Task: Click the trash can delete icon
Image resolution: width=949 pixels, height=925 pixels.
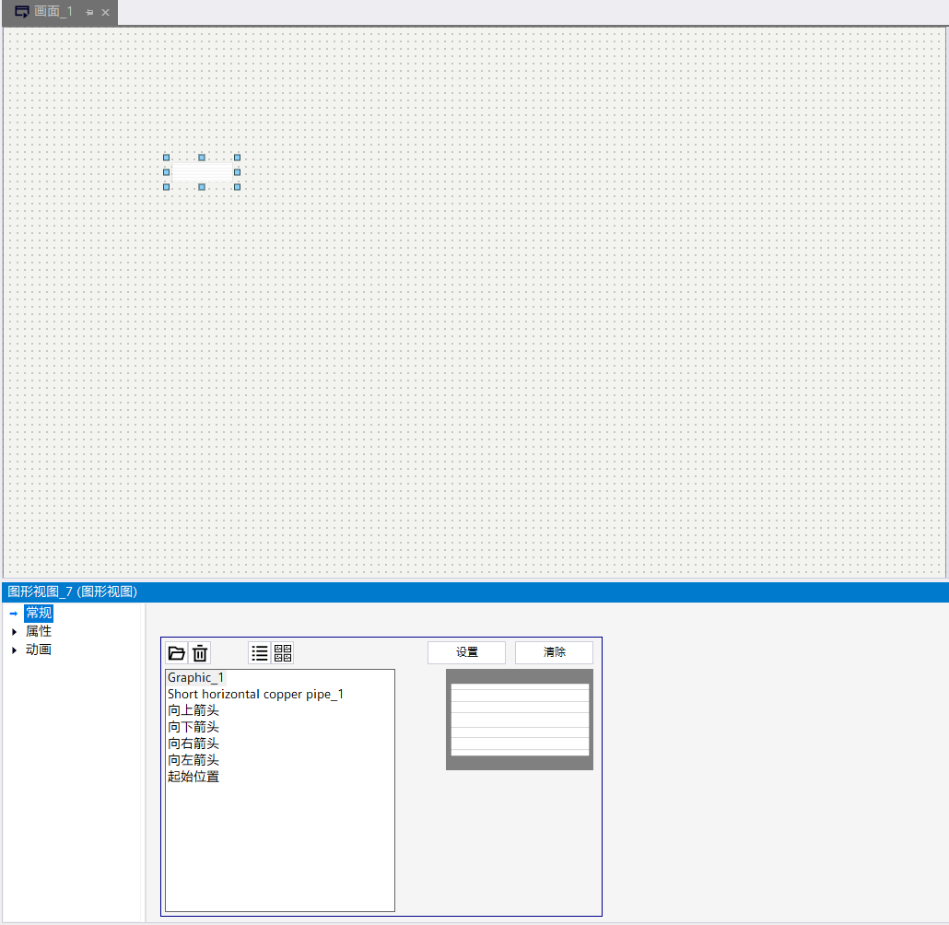Action: [x=200, y=653]
